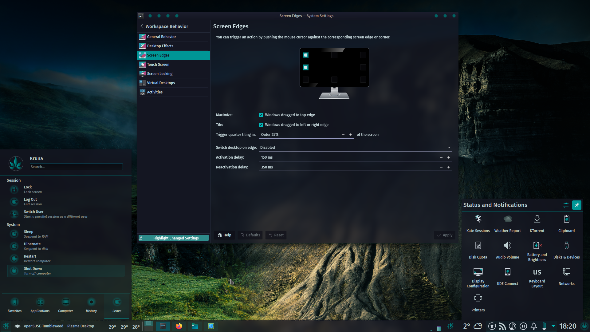Launch Firefox from the taskbar
Screen dimensions: 590x332
point(179,326)
